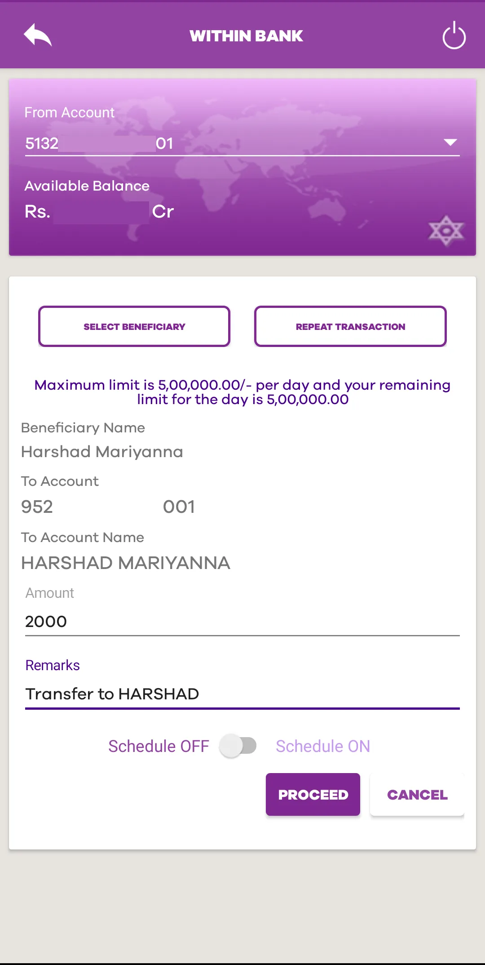Click the Repeat Transaction button
485x965 pixels.
pos(350,326)
